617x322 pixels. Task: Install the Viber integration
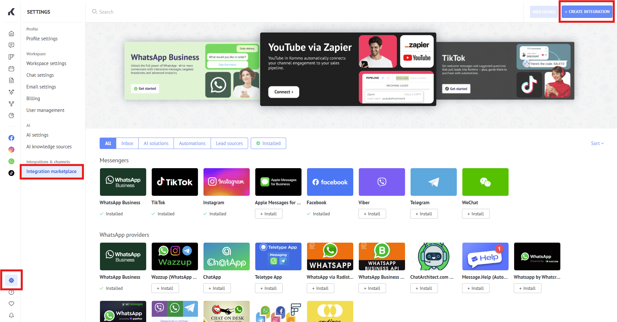[372, 214]
